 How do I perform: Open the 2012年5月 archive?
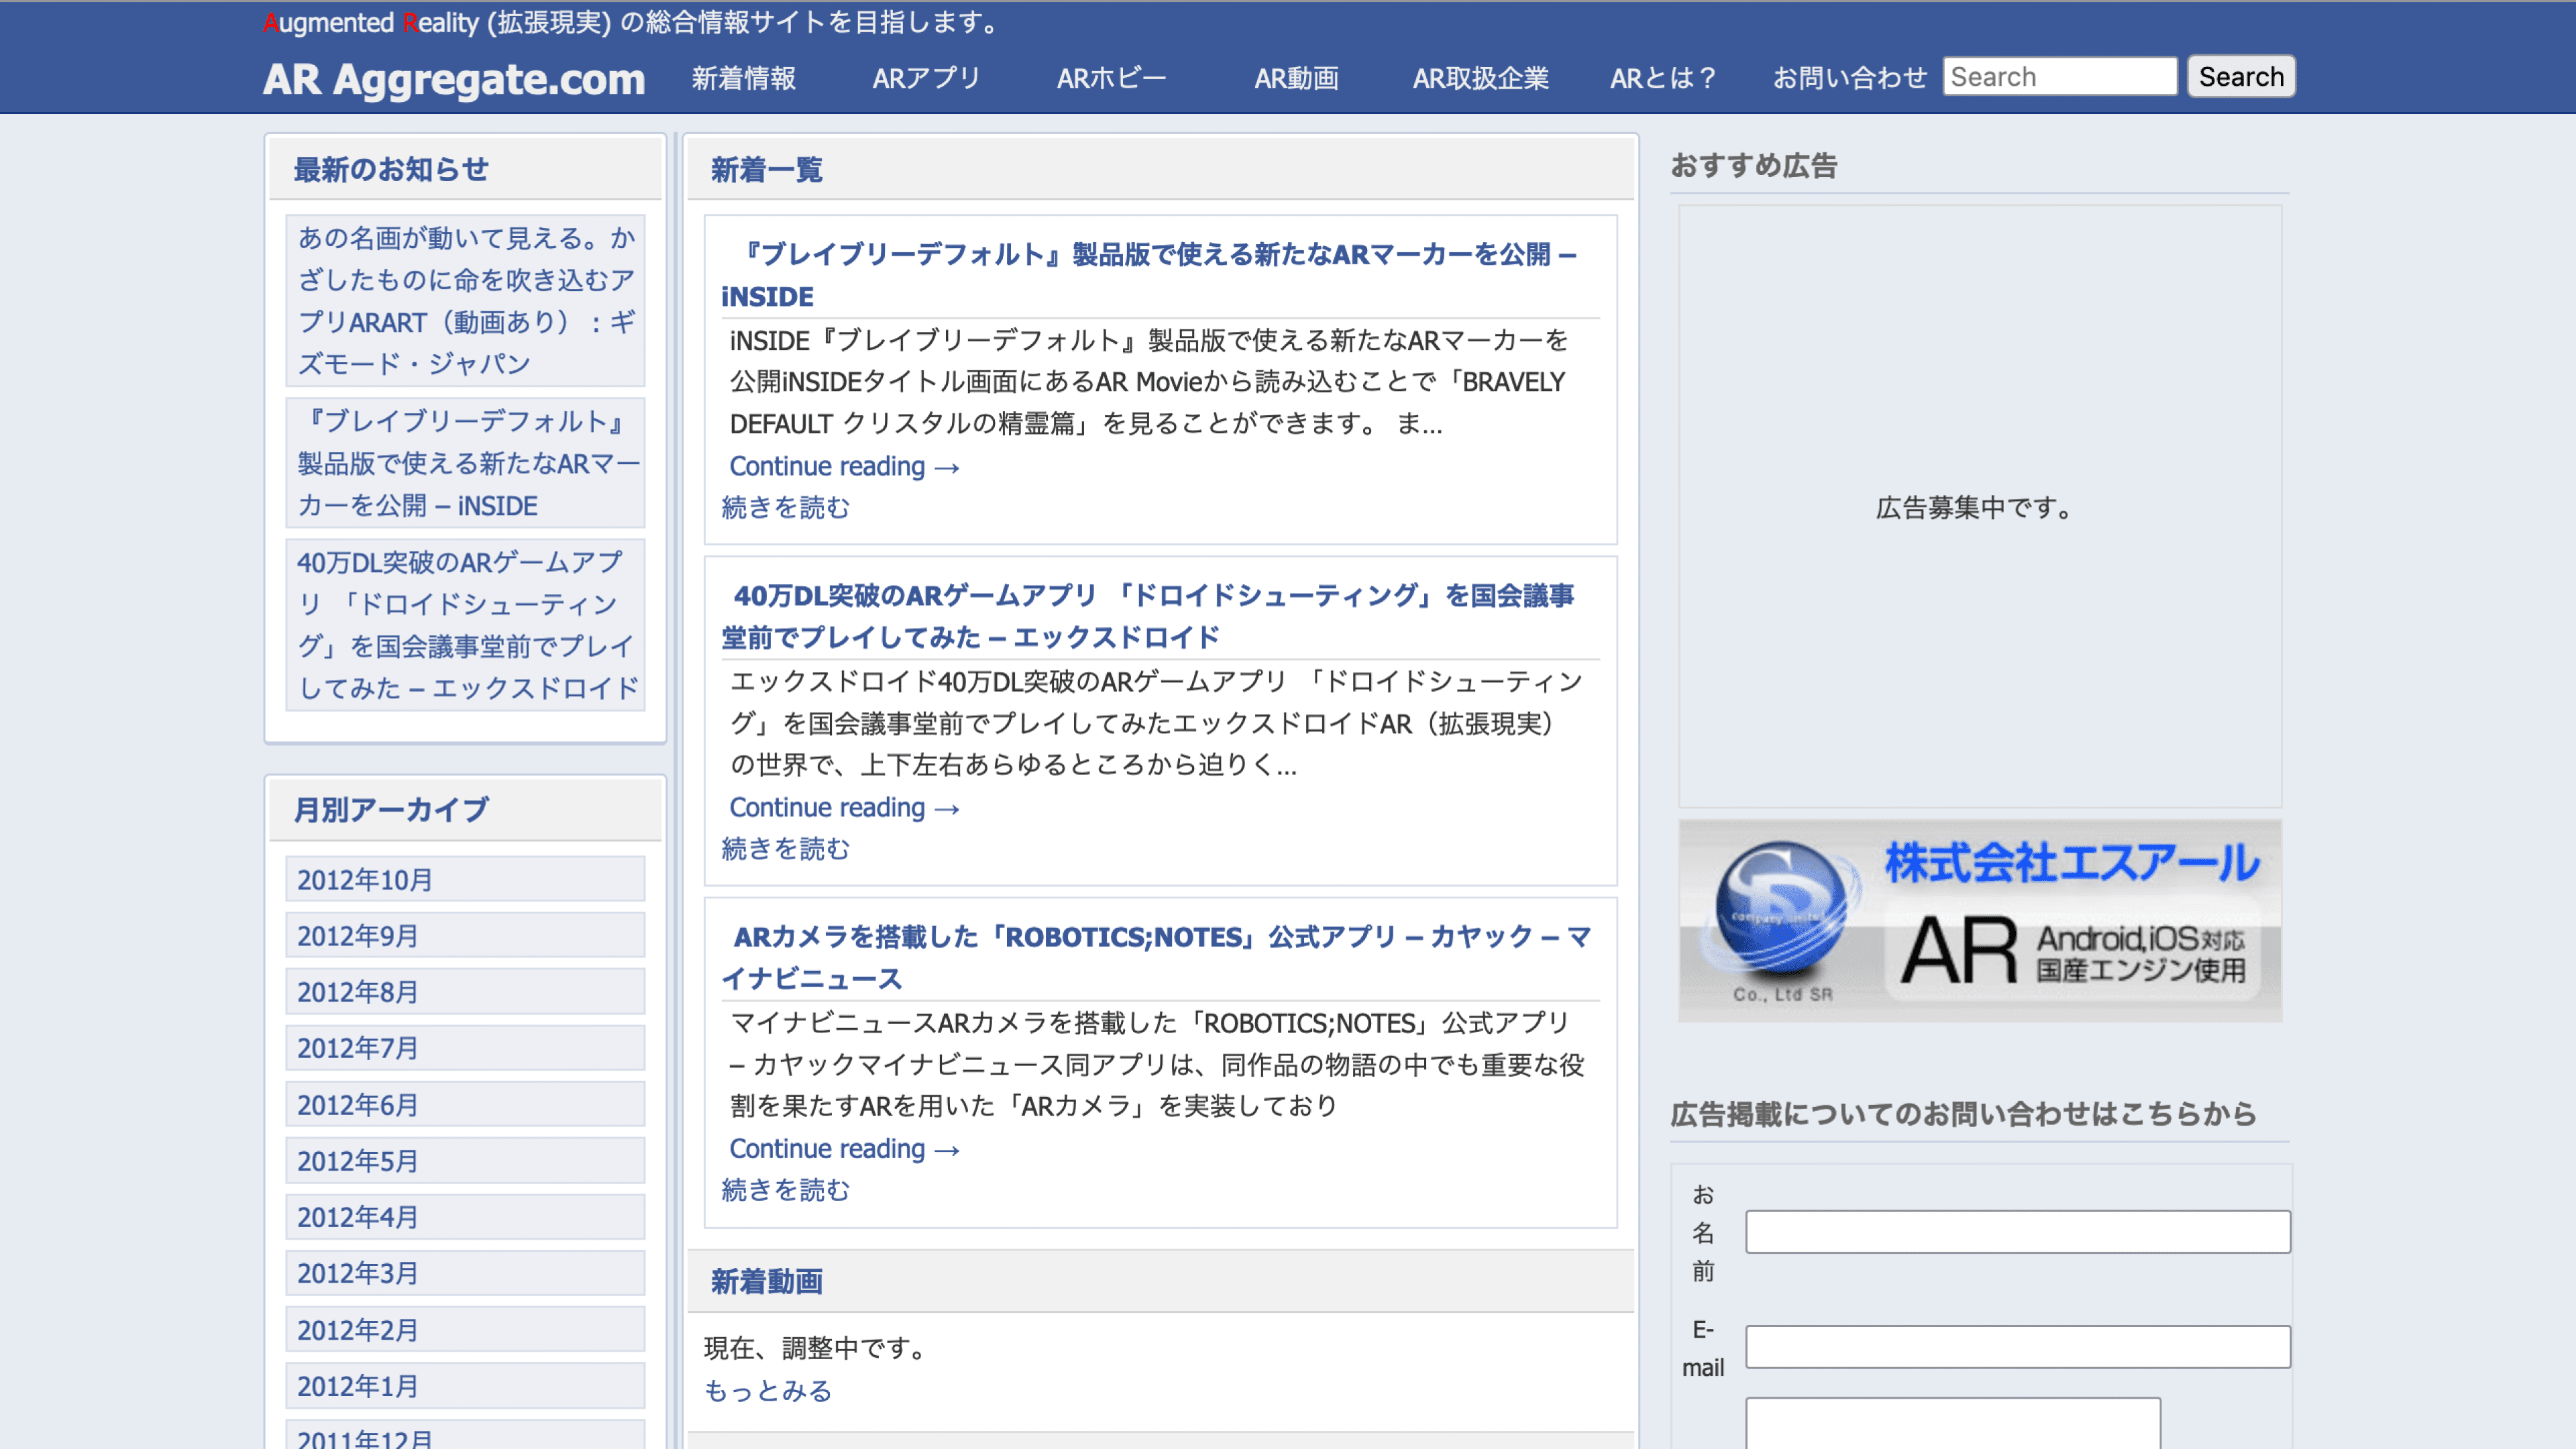[465, 1160]
